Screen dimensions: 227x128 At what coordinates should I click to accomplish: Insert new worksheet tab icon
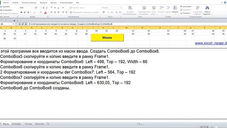tap(48, 124)
